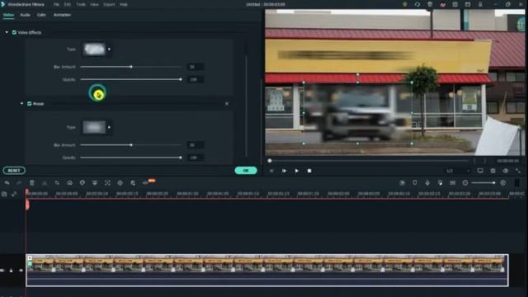Click the link/auto ripple icon beside ruler
The image size is (528, 297).
pyautogui.click(x=14, y=194)
